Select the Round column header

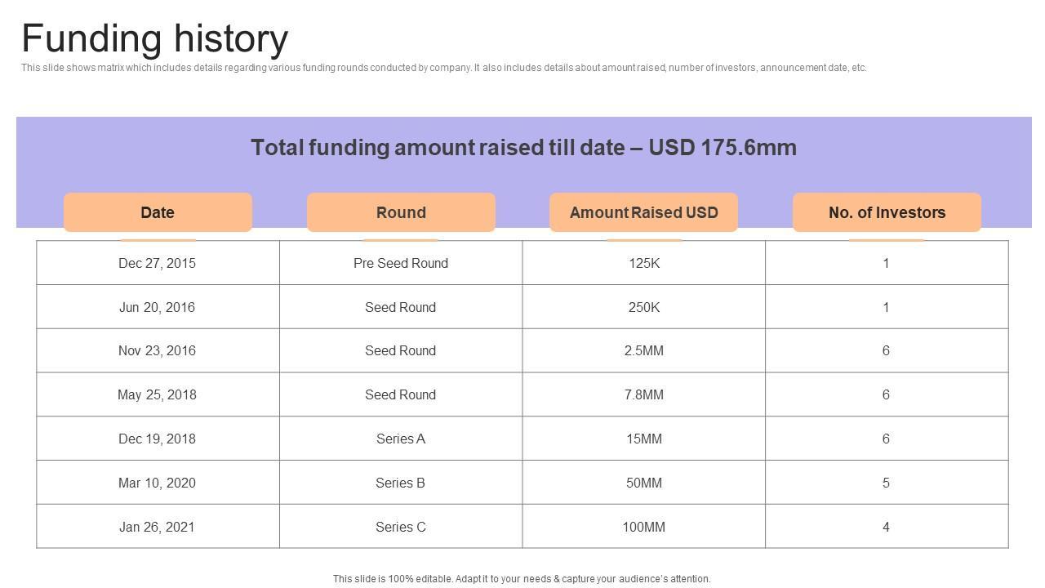pos(401,212)
